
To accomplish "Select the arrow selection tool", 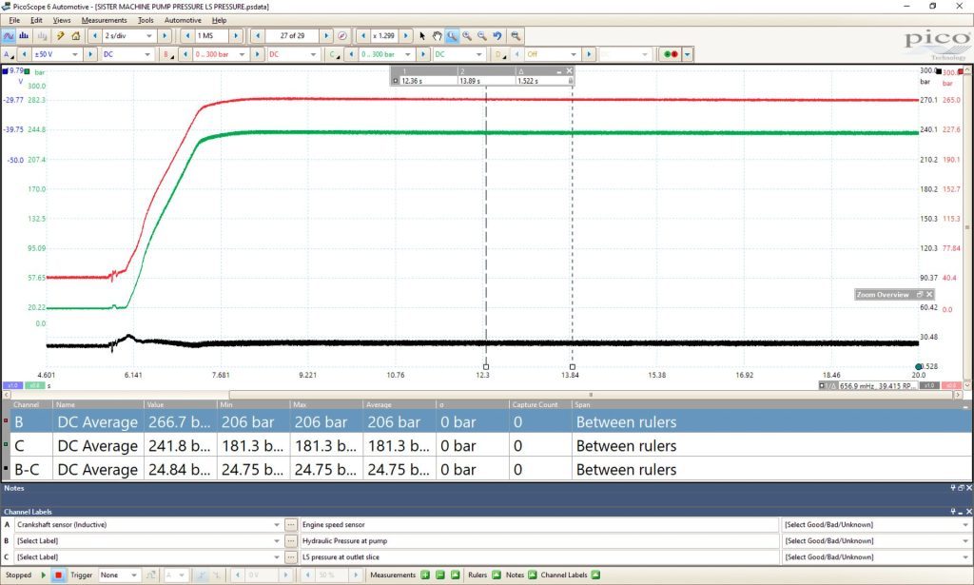I will (x=422, y=36).
